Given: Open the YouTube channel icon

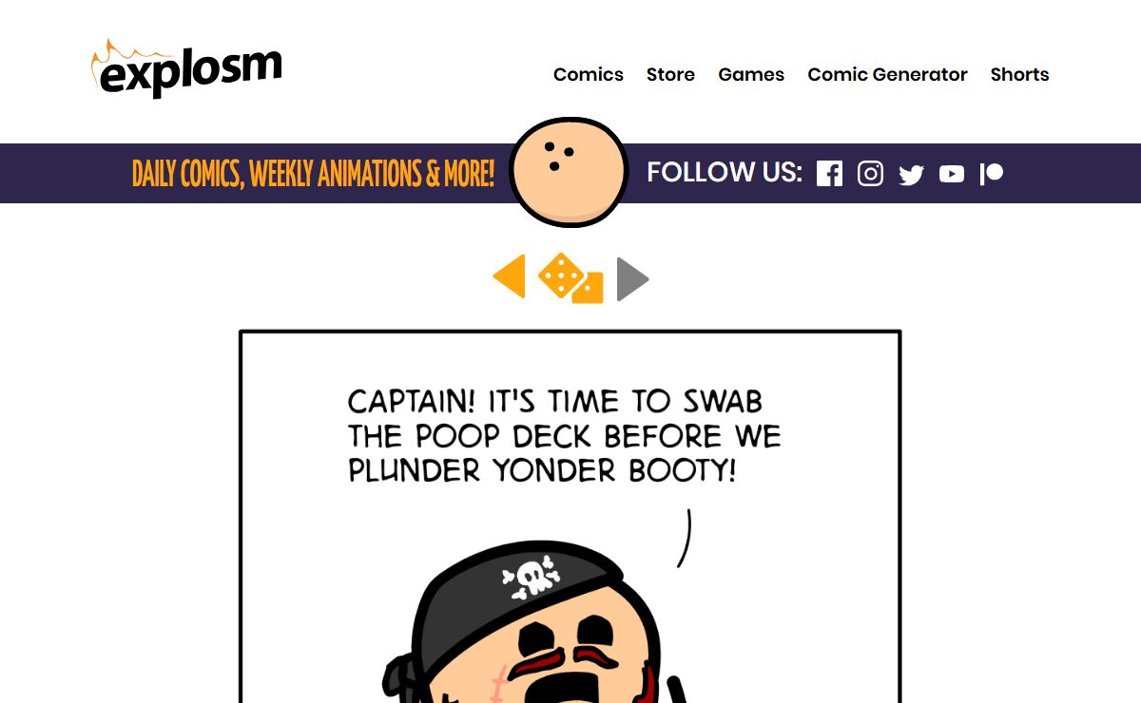Looking at the screenshot, I should pos(952,174).
